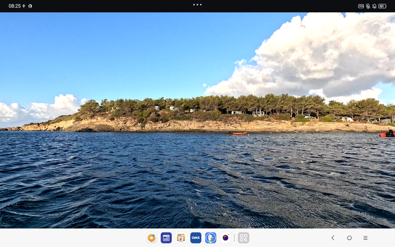
Task: Tap the keyboard status icon in status bar
Action: pos(361,6)
